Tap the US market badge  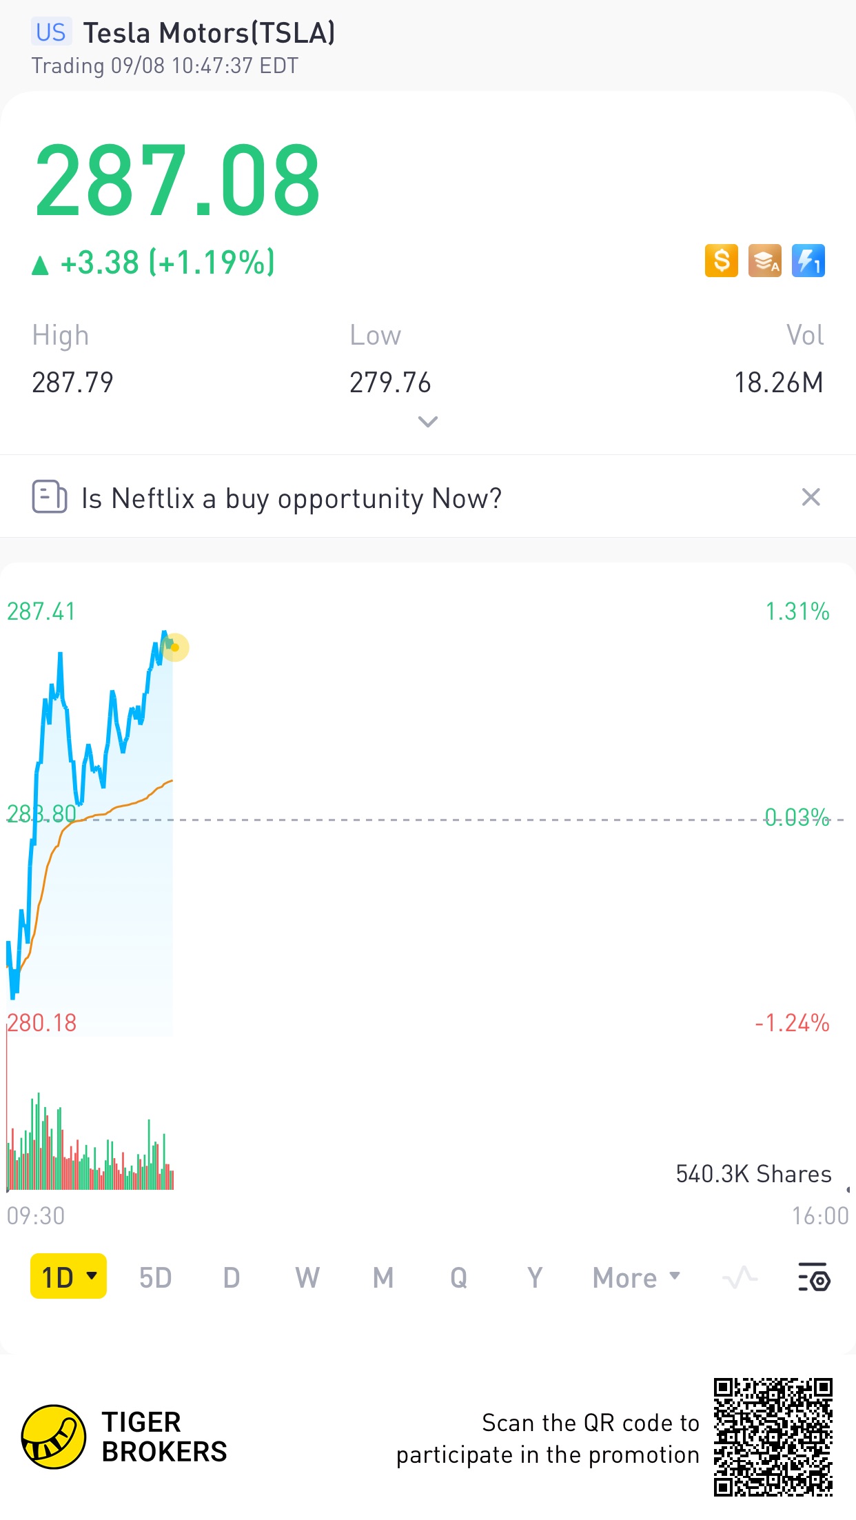(51, 32)
